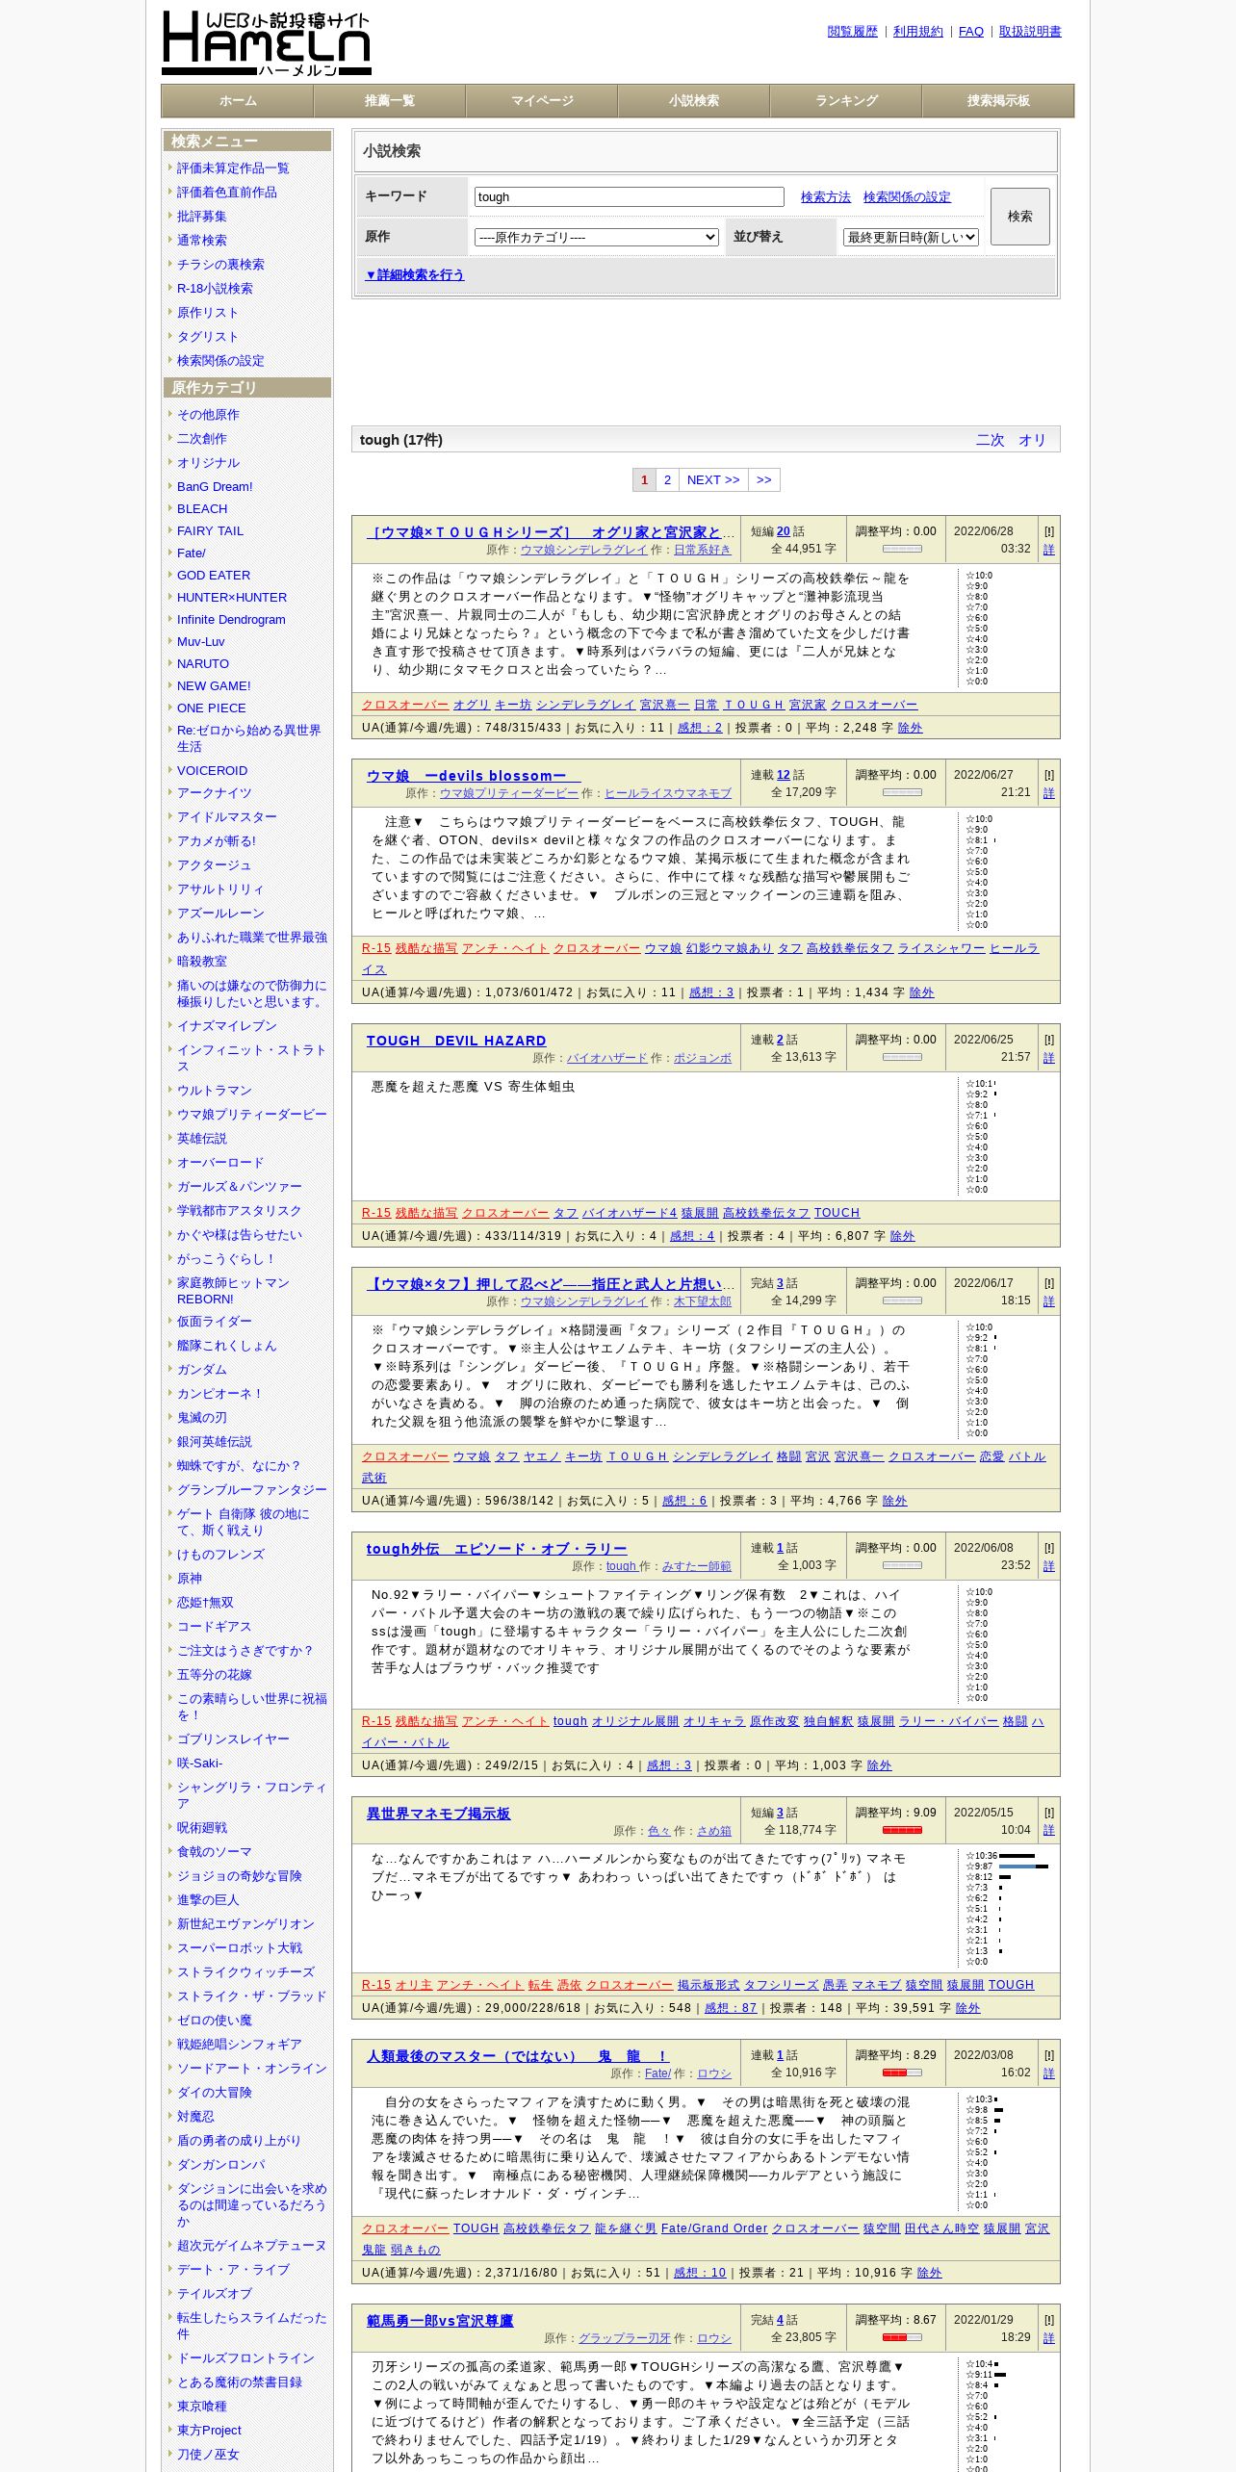Open the FAQ header link
The width and height of the screenshot is (1236, 2472).
coord(971,32)
